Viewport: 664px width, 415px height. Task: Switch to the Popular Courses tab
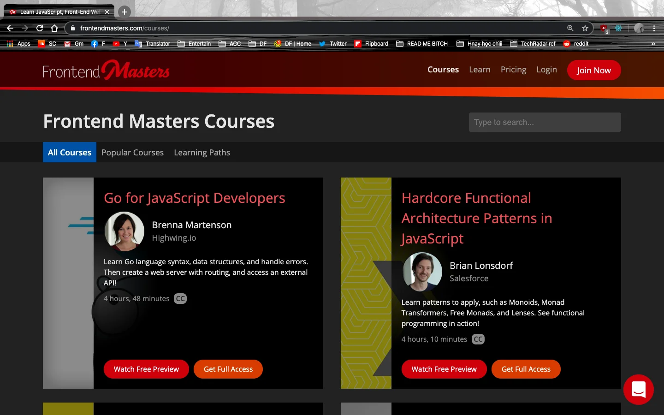coord(132,152)
